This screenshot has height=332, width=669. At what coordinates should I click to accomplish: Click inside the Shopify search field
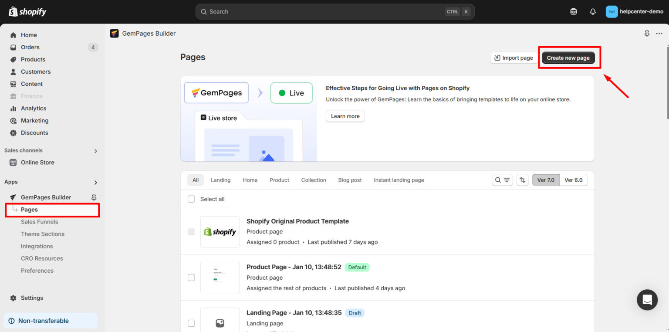334,11
